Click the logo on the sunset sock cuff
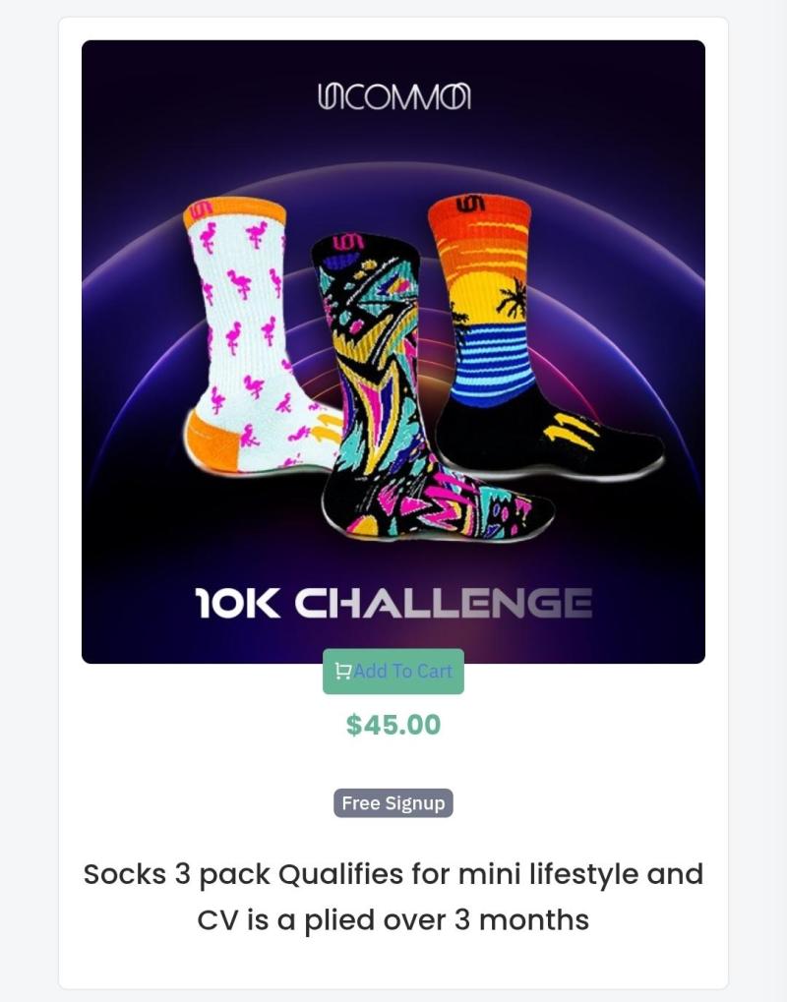The image size is (787, 1002). click(470, 205)
